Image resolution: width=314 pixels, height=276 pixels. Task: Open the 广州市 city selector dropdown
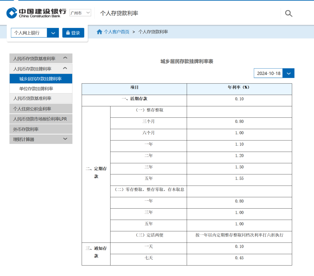pyautogui.click(x=80, y=13)
